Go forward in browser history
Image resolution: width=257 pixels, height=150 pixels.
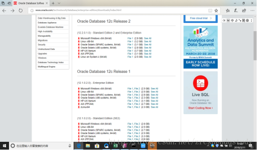[x=12, y=11]
